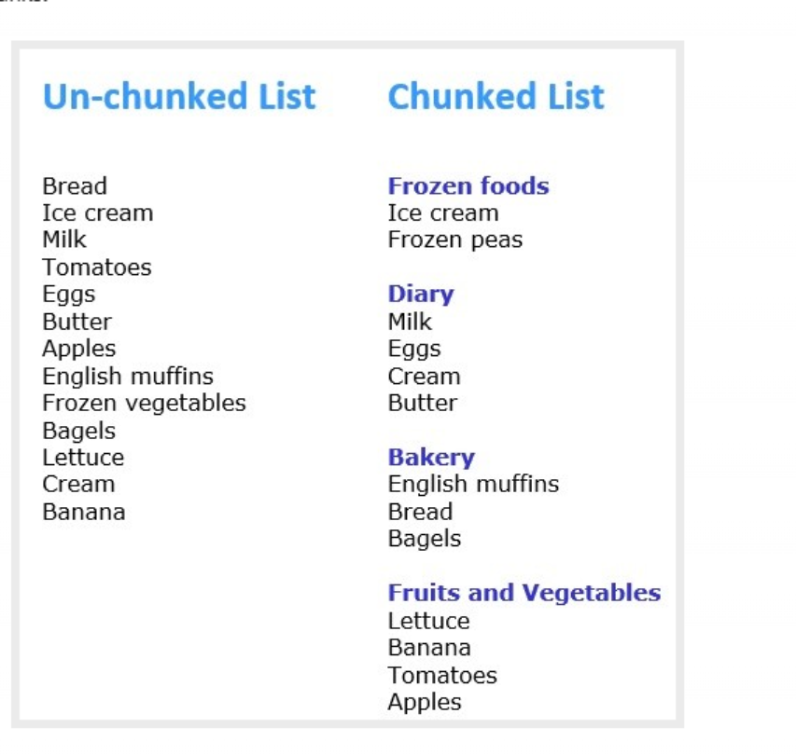
Task: Select "Apples" at the bottom of chunked list
Action: [425, 702]
